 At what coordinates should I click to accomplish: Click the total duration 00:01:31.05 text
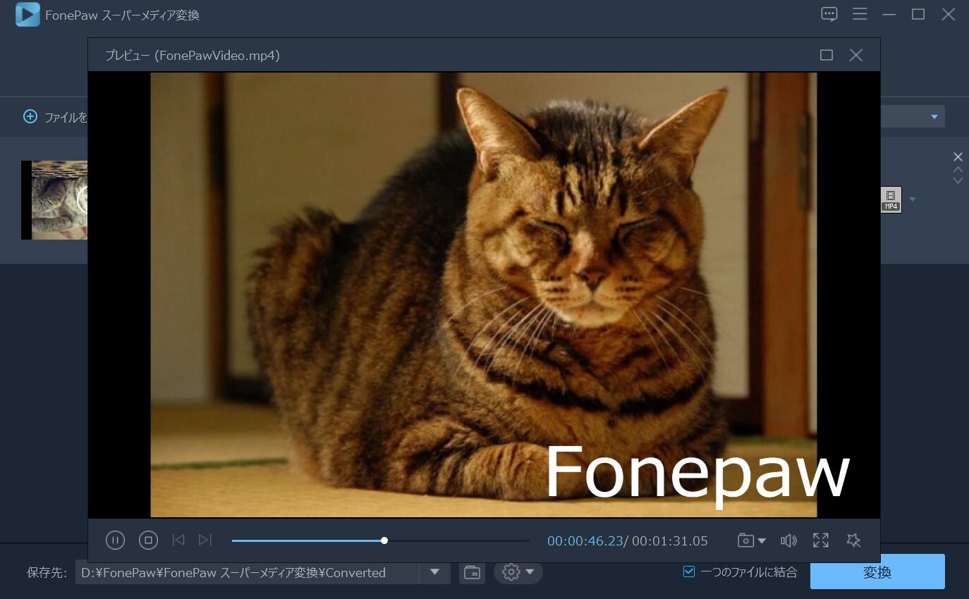(670, 541)
